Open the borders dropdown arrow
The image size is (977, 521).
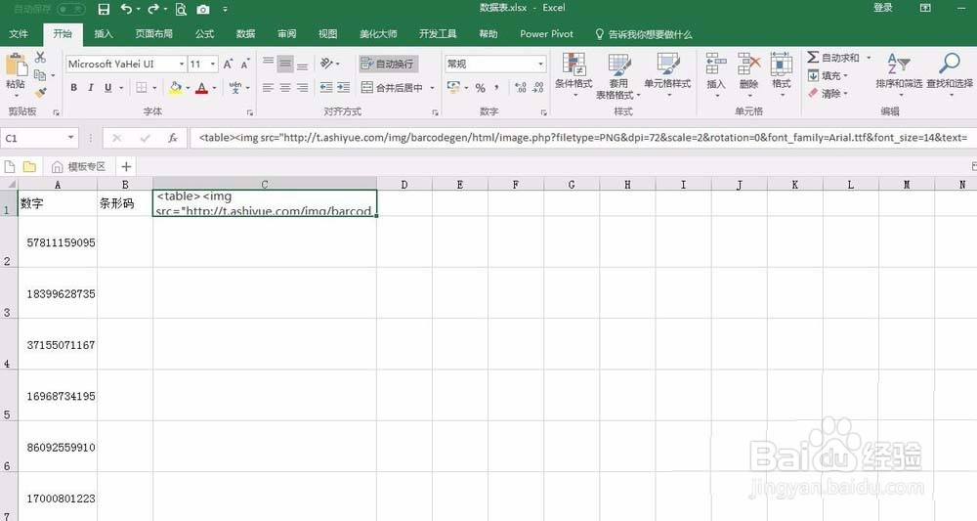point(154,88)
